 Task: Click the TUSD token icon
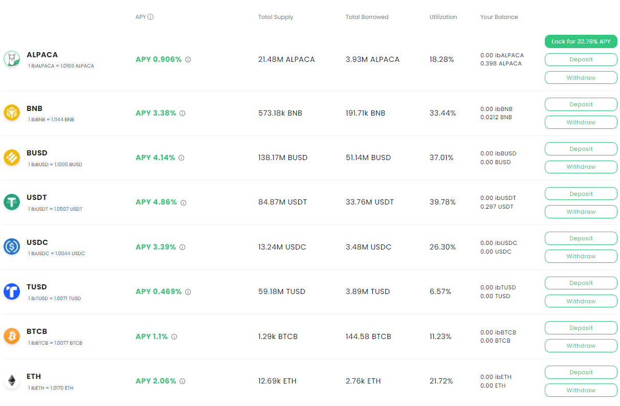[x=11, y=291]
